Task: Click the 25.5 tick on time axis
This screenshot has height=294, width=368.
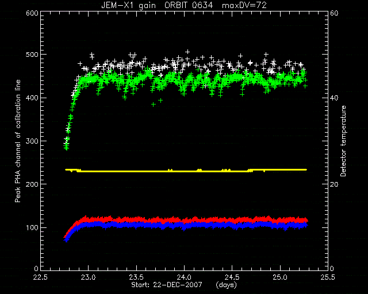Action: pos(328,277)
